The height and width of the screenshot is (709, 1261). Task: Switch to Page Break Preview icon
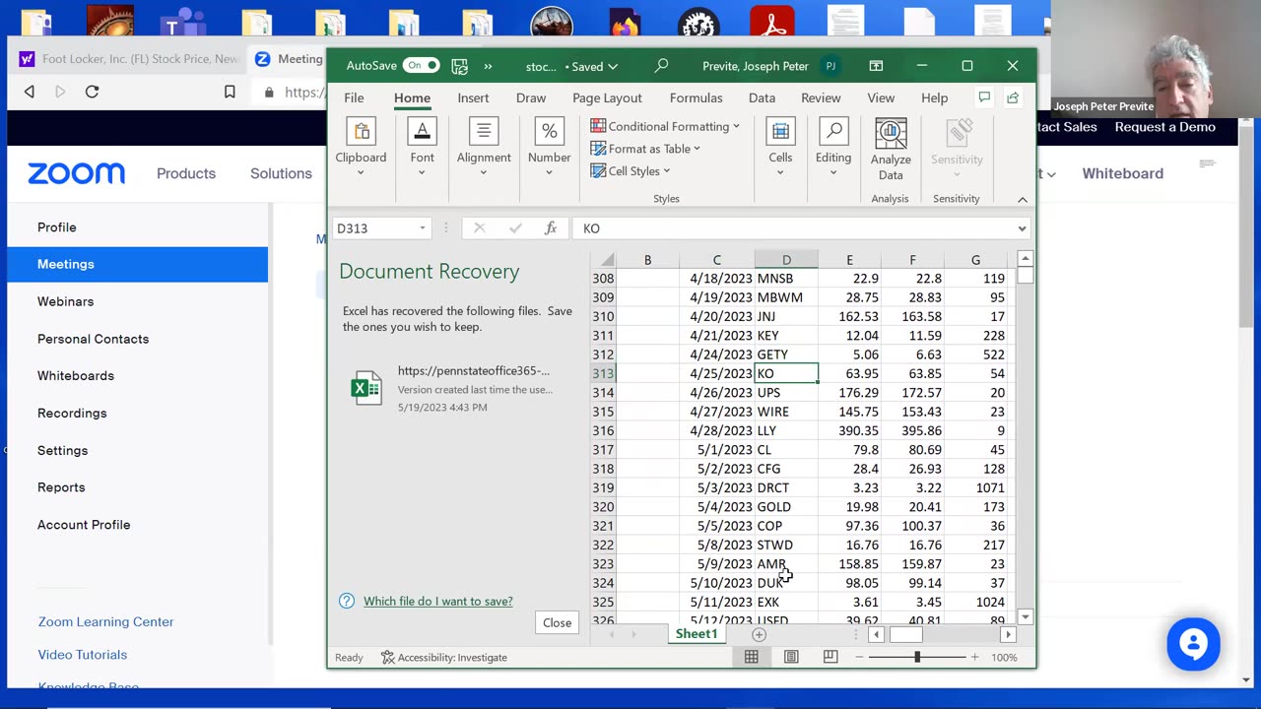click(x=830, y=657)
